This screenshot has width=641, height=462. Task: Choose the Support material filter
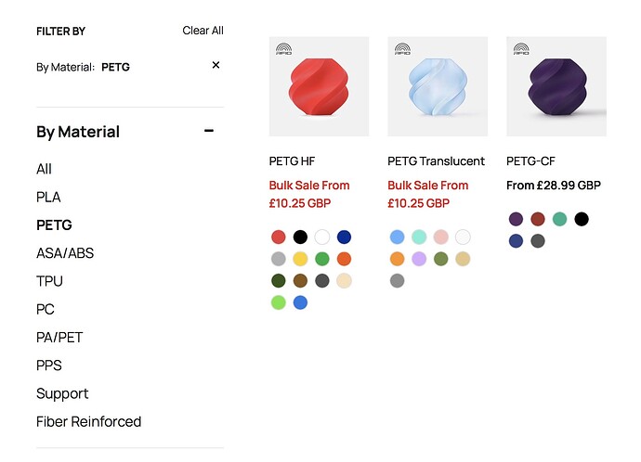click(x=62, y=394)
